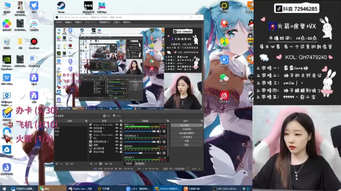
Task: Open the Bandicam red record desktop icon
Action: click(x=34, y=43)
